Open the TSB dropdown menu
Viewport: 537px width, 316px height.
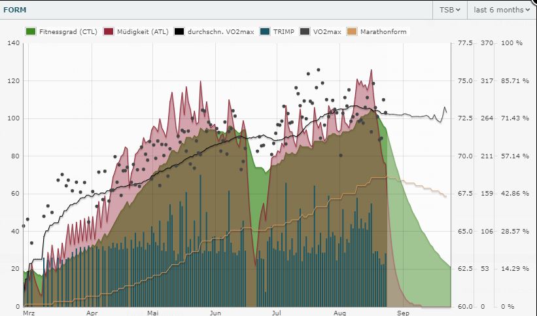point(449,10)
